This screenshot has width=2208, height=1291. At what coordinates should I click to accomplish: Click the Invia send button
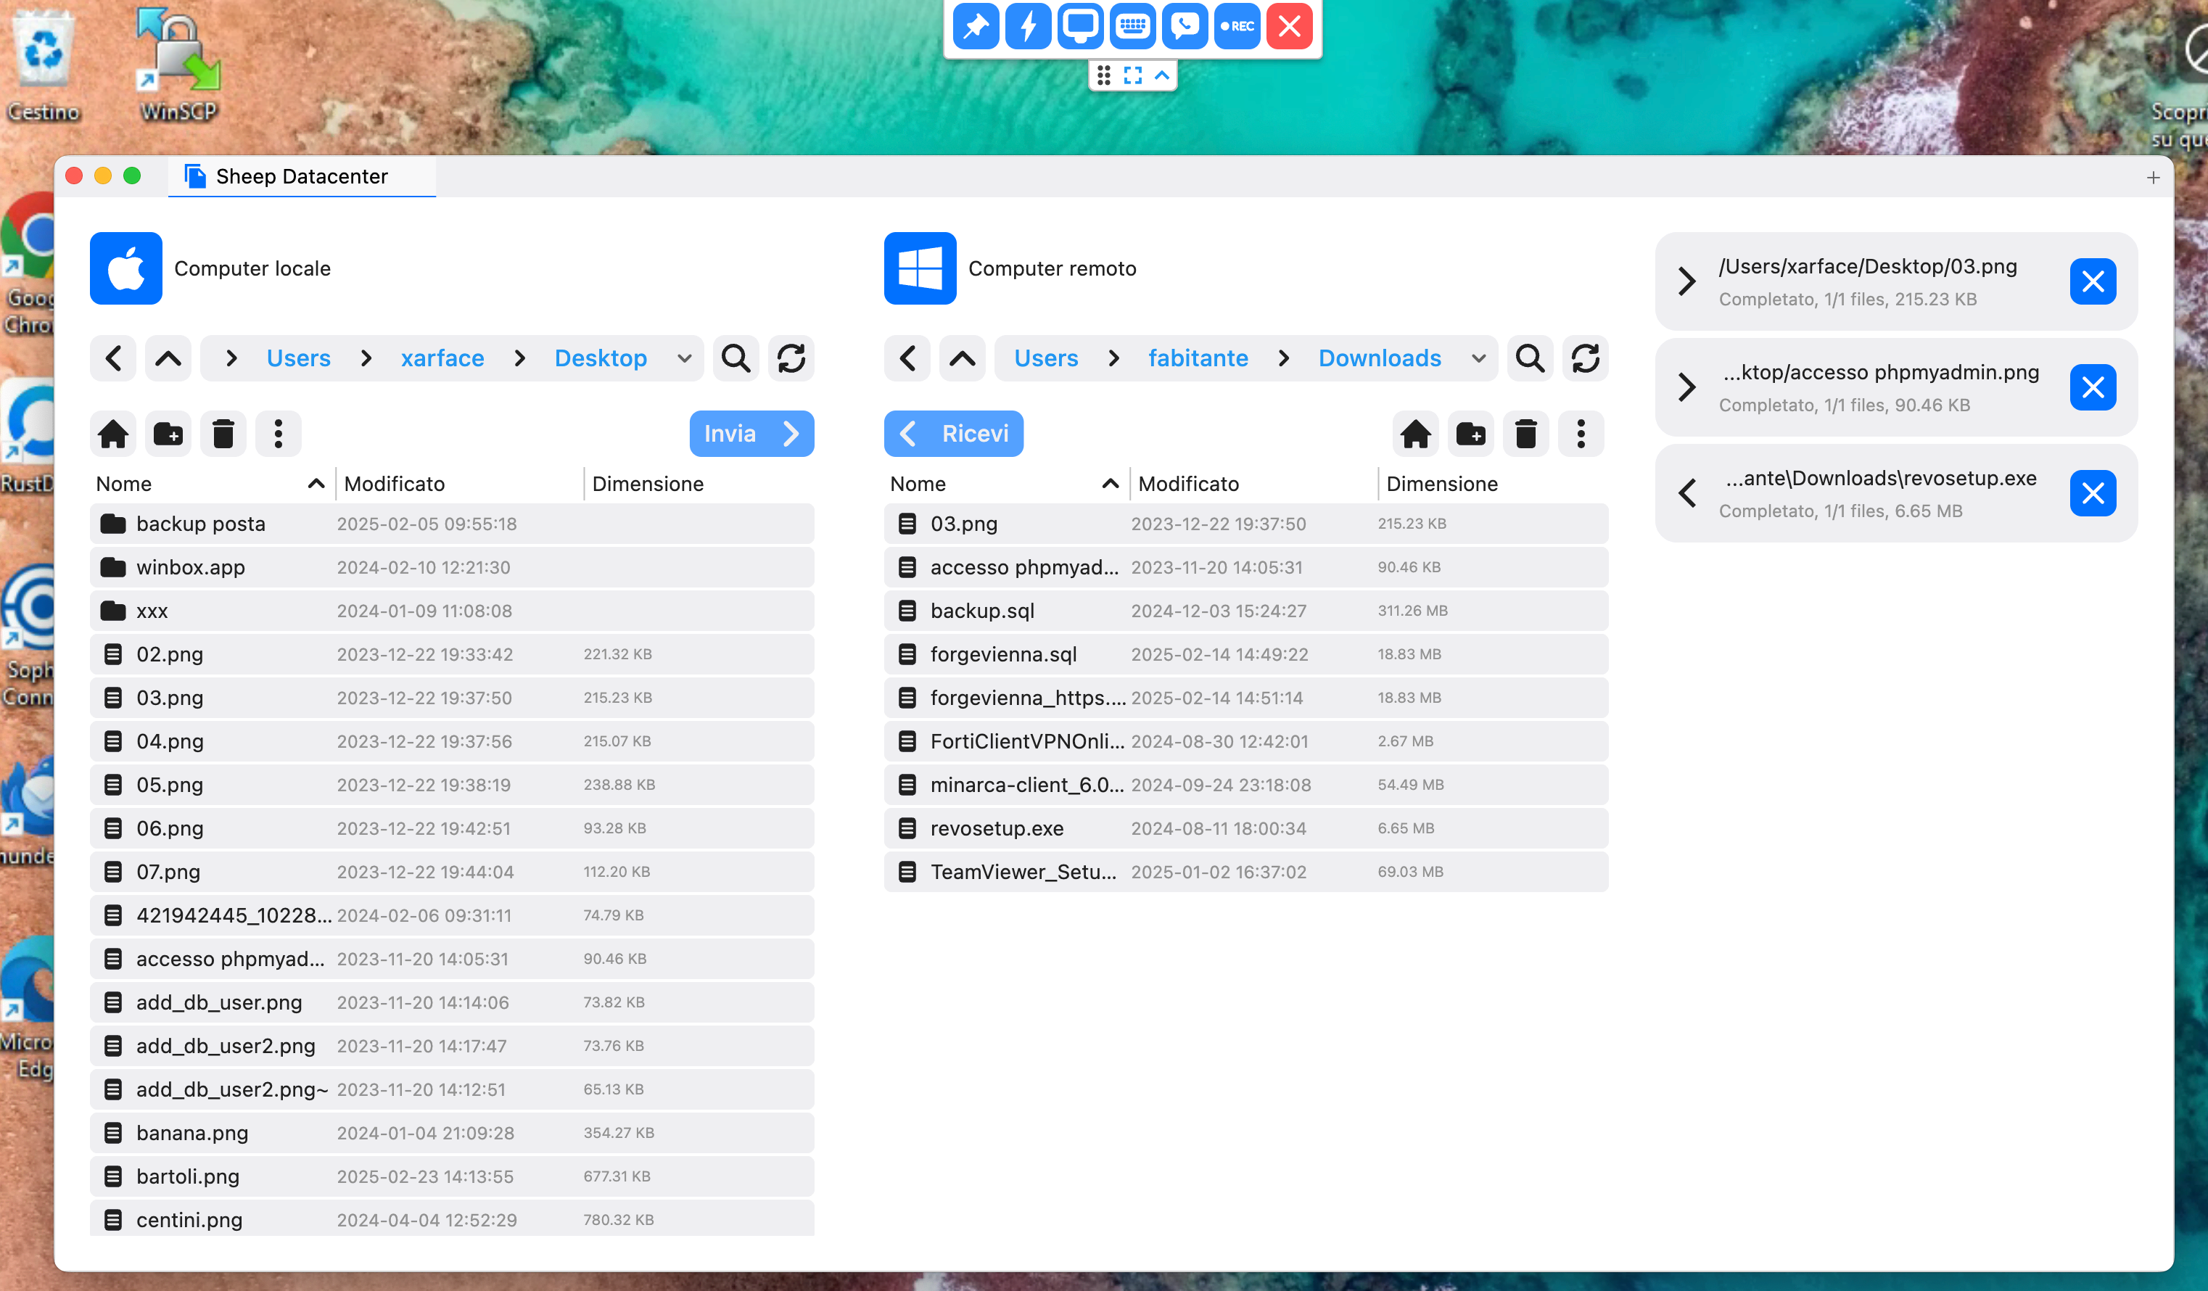click(x=751, y=434)
